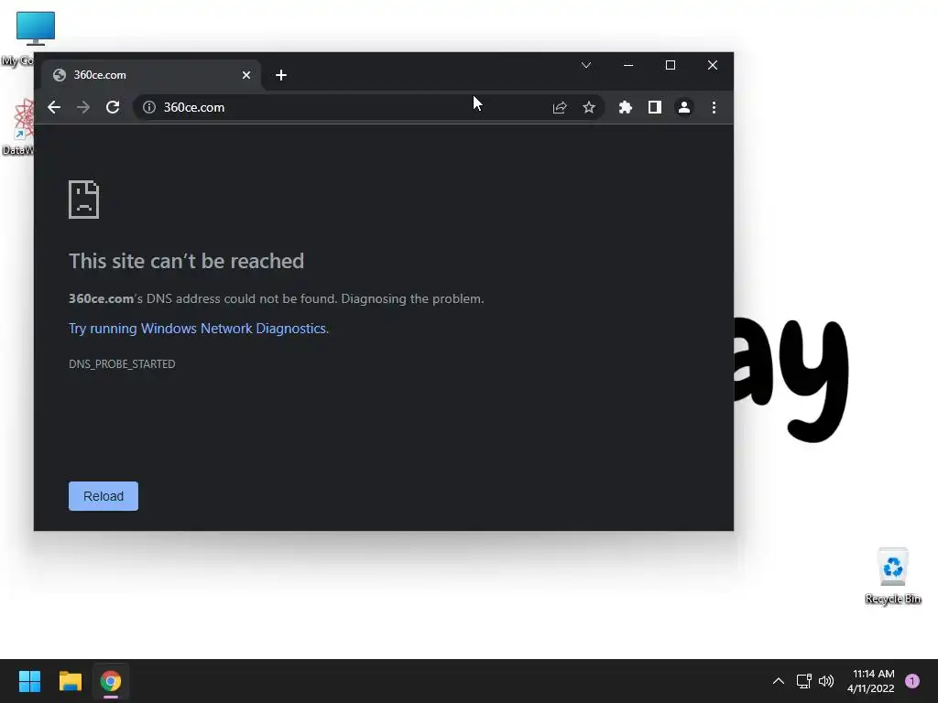The width and height of the screenshot is (938, 703).
Task: Open a new tab with the plus button
Action: coord(281,75)
